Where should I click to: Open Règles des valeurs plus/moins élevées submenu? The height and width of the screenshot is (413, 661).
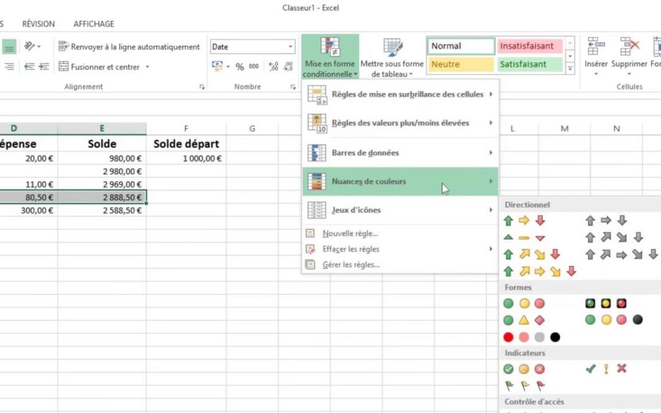(400, 123)
